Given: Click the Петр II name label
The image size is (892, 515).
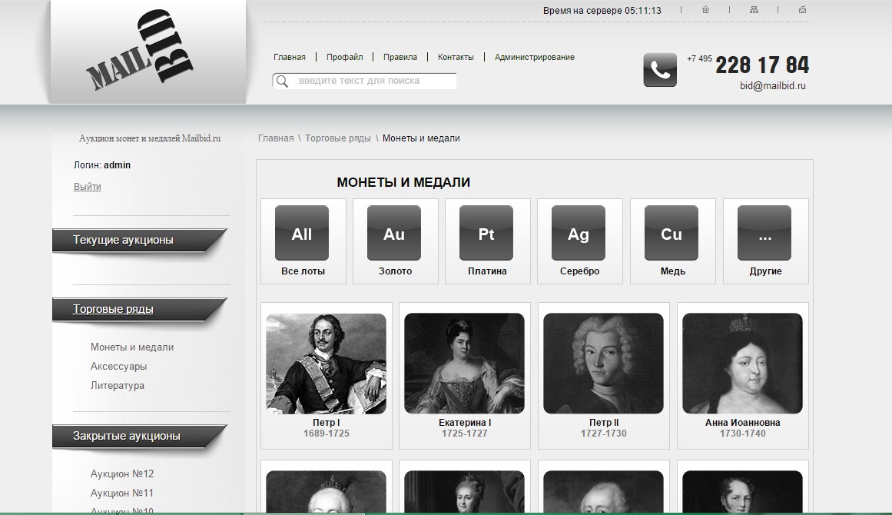Looking at the screenshot, I should [x=604, y=423].
